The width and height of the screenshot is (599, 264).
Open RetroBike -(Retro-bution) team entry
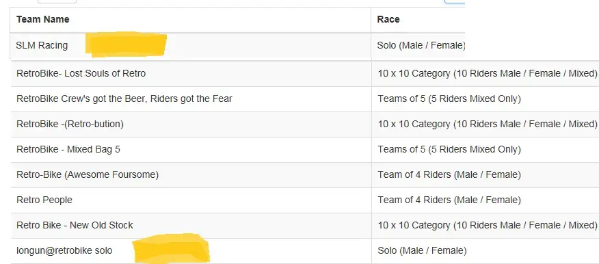[70, 124]
